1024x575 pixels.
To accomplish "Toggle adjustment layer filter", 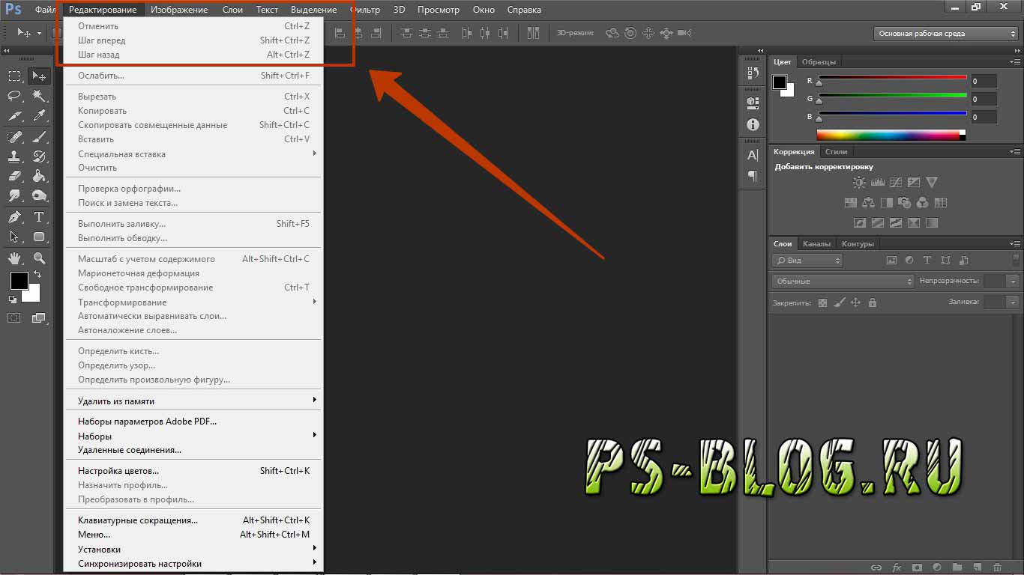I will 909,261.
